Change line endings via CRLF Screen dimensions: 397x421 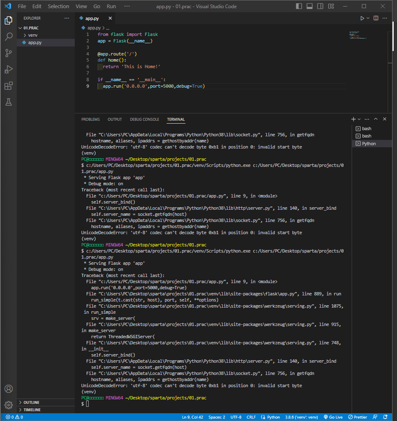(251, 417)
